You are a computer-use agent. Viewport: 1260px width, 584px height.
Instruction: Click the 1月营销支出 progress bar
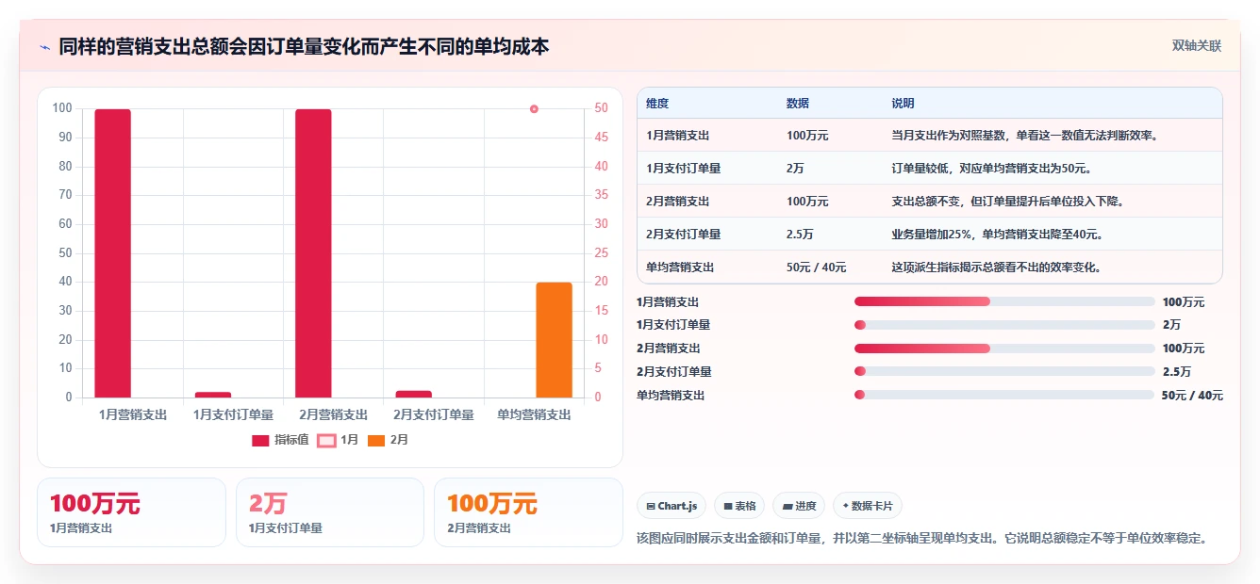1004,301
